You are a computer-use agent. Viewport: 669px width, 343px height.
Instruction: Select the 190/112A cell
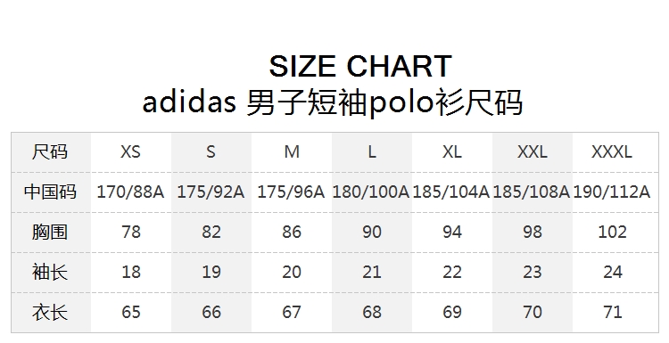coord(612,192)
